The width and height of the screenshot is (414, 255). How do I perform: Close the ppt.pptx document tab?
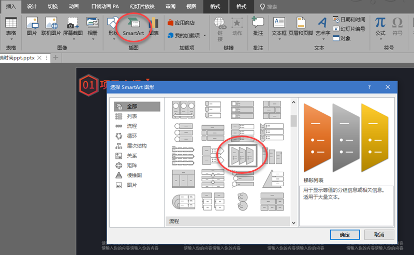pos(39,57)
